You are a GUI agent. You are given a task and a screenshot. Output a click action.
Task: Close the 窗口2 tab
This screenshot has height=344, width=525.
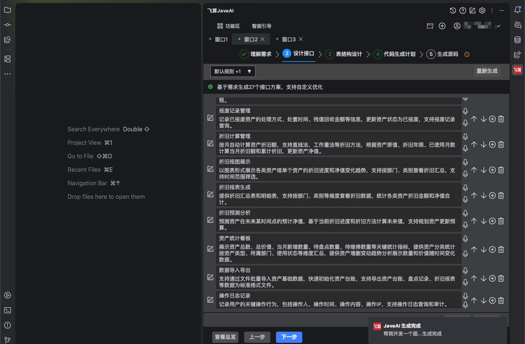pyautogui.click(x=262, y=39)
